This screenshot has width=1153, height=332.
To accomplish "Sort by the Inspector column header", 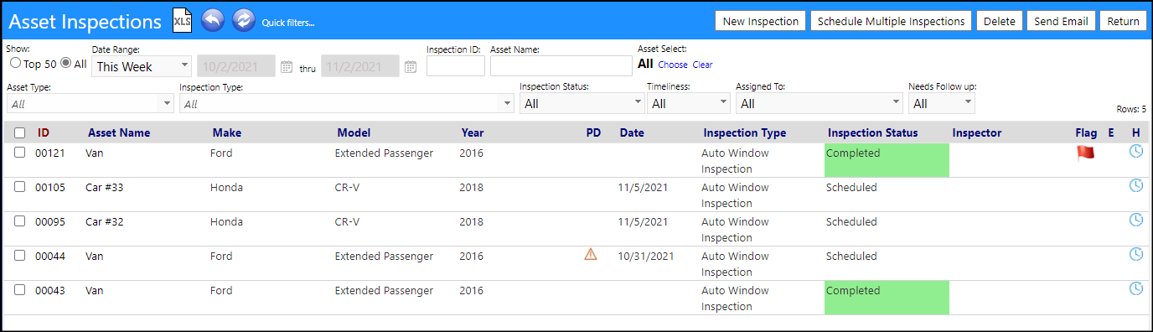I will coord(977,132).
